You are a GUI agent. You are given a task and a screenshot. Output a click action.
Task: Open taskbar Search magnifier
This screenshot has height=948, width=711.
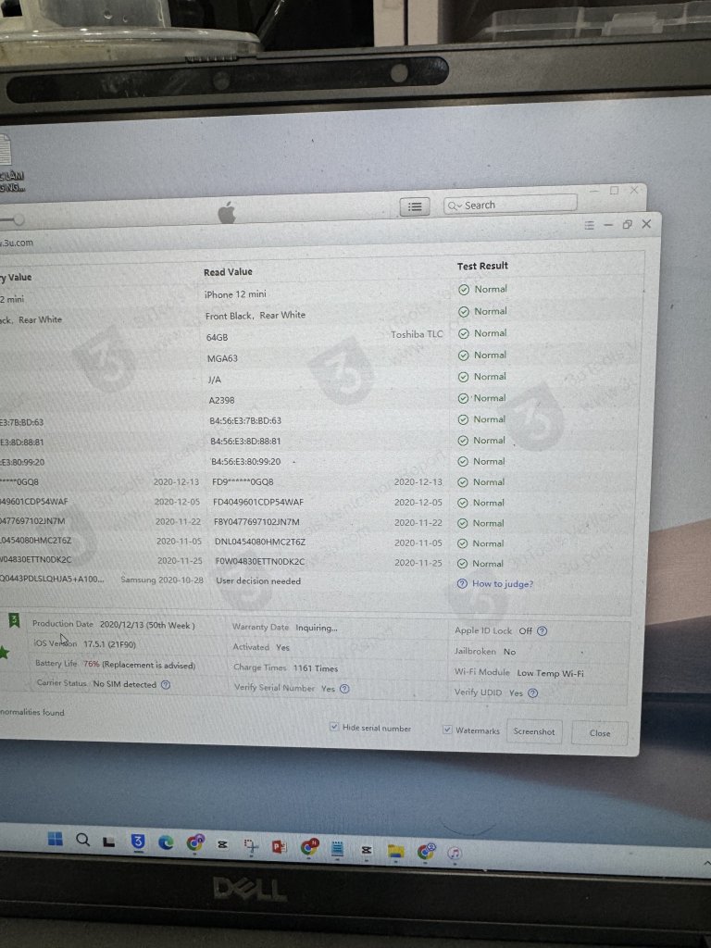pyautogui.click(x=82, y=839)
